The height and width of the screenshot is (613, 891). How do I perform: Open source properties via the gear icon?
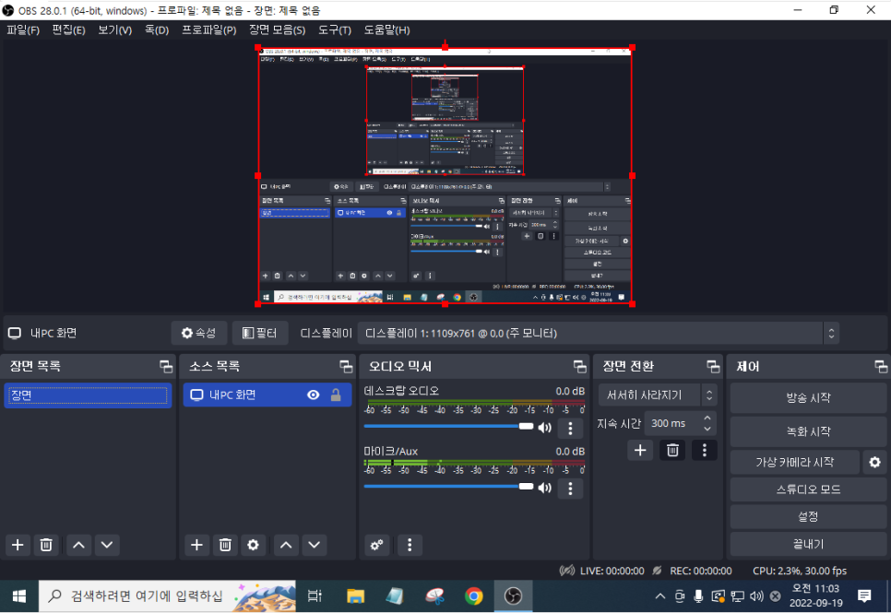pos(253,545)
